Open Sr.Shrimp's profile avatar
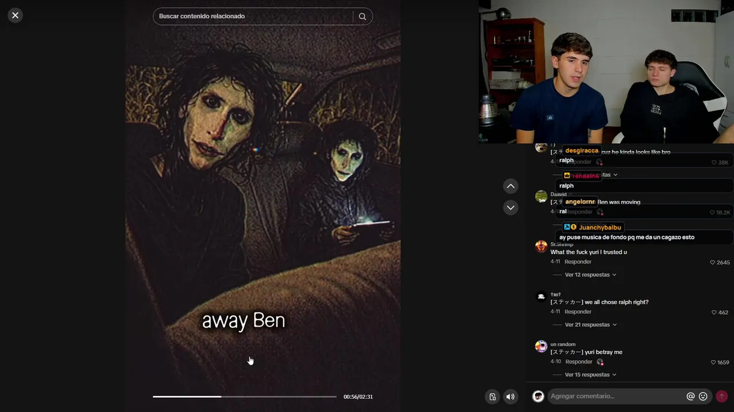734x412 pixels. 541,247
